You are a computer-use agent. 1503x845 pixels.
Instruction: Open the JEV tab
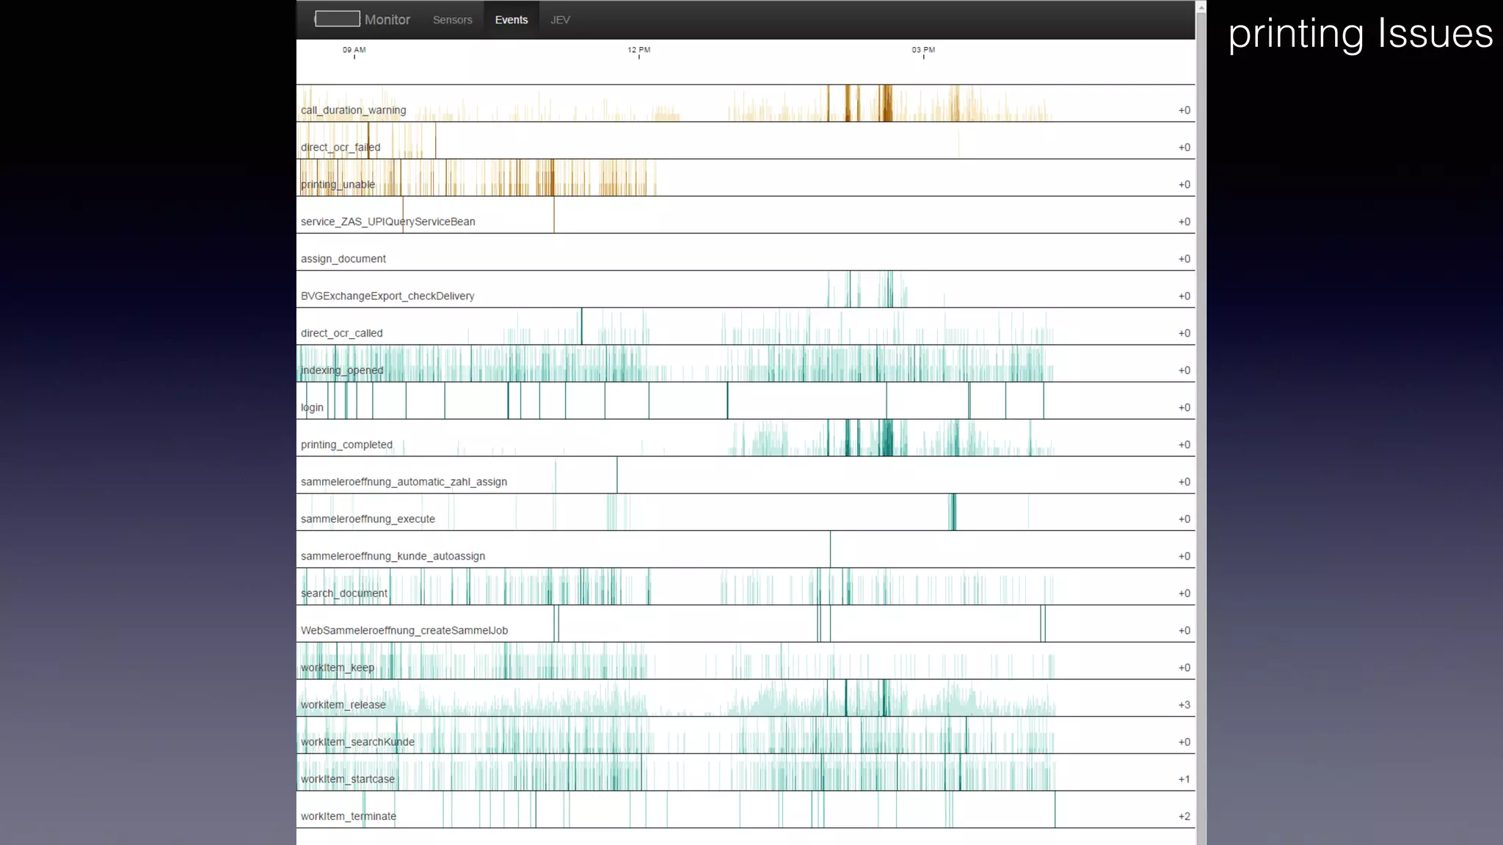[x=560, y=20]
